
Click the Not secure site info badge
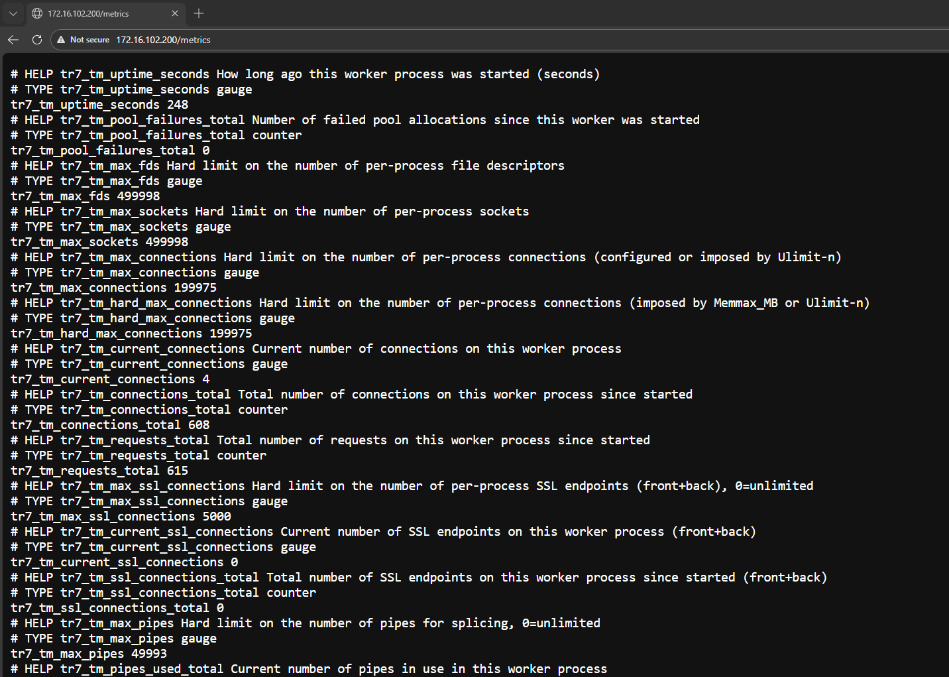click(x=84, y=40)
